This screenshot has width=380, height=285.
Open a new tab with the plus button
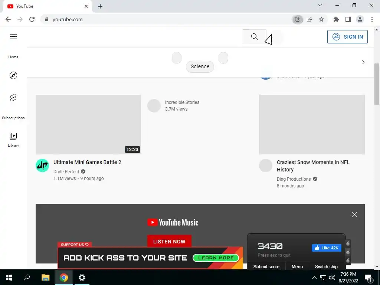[100, 6]
